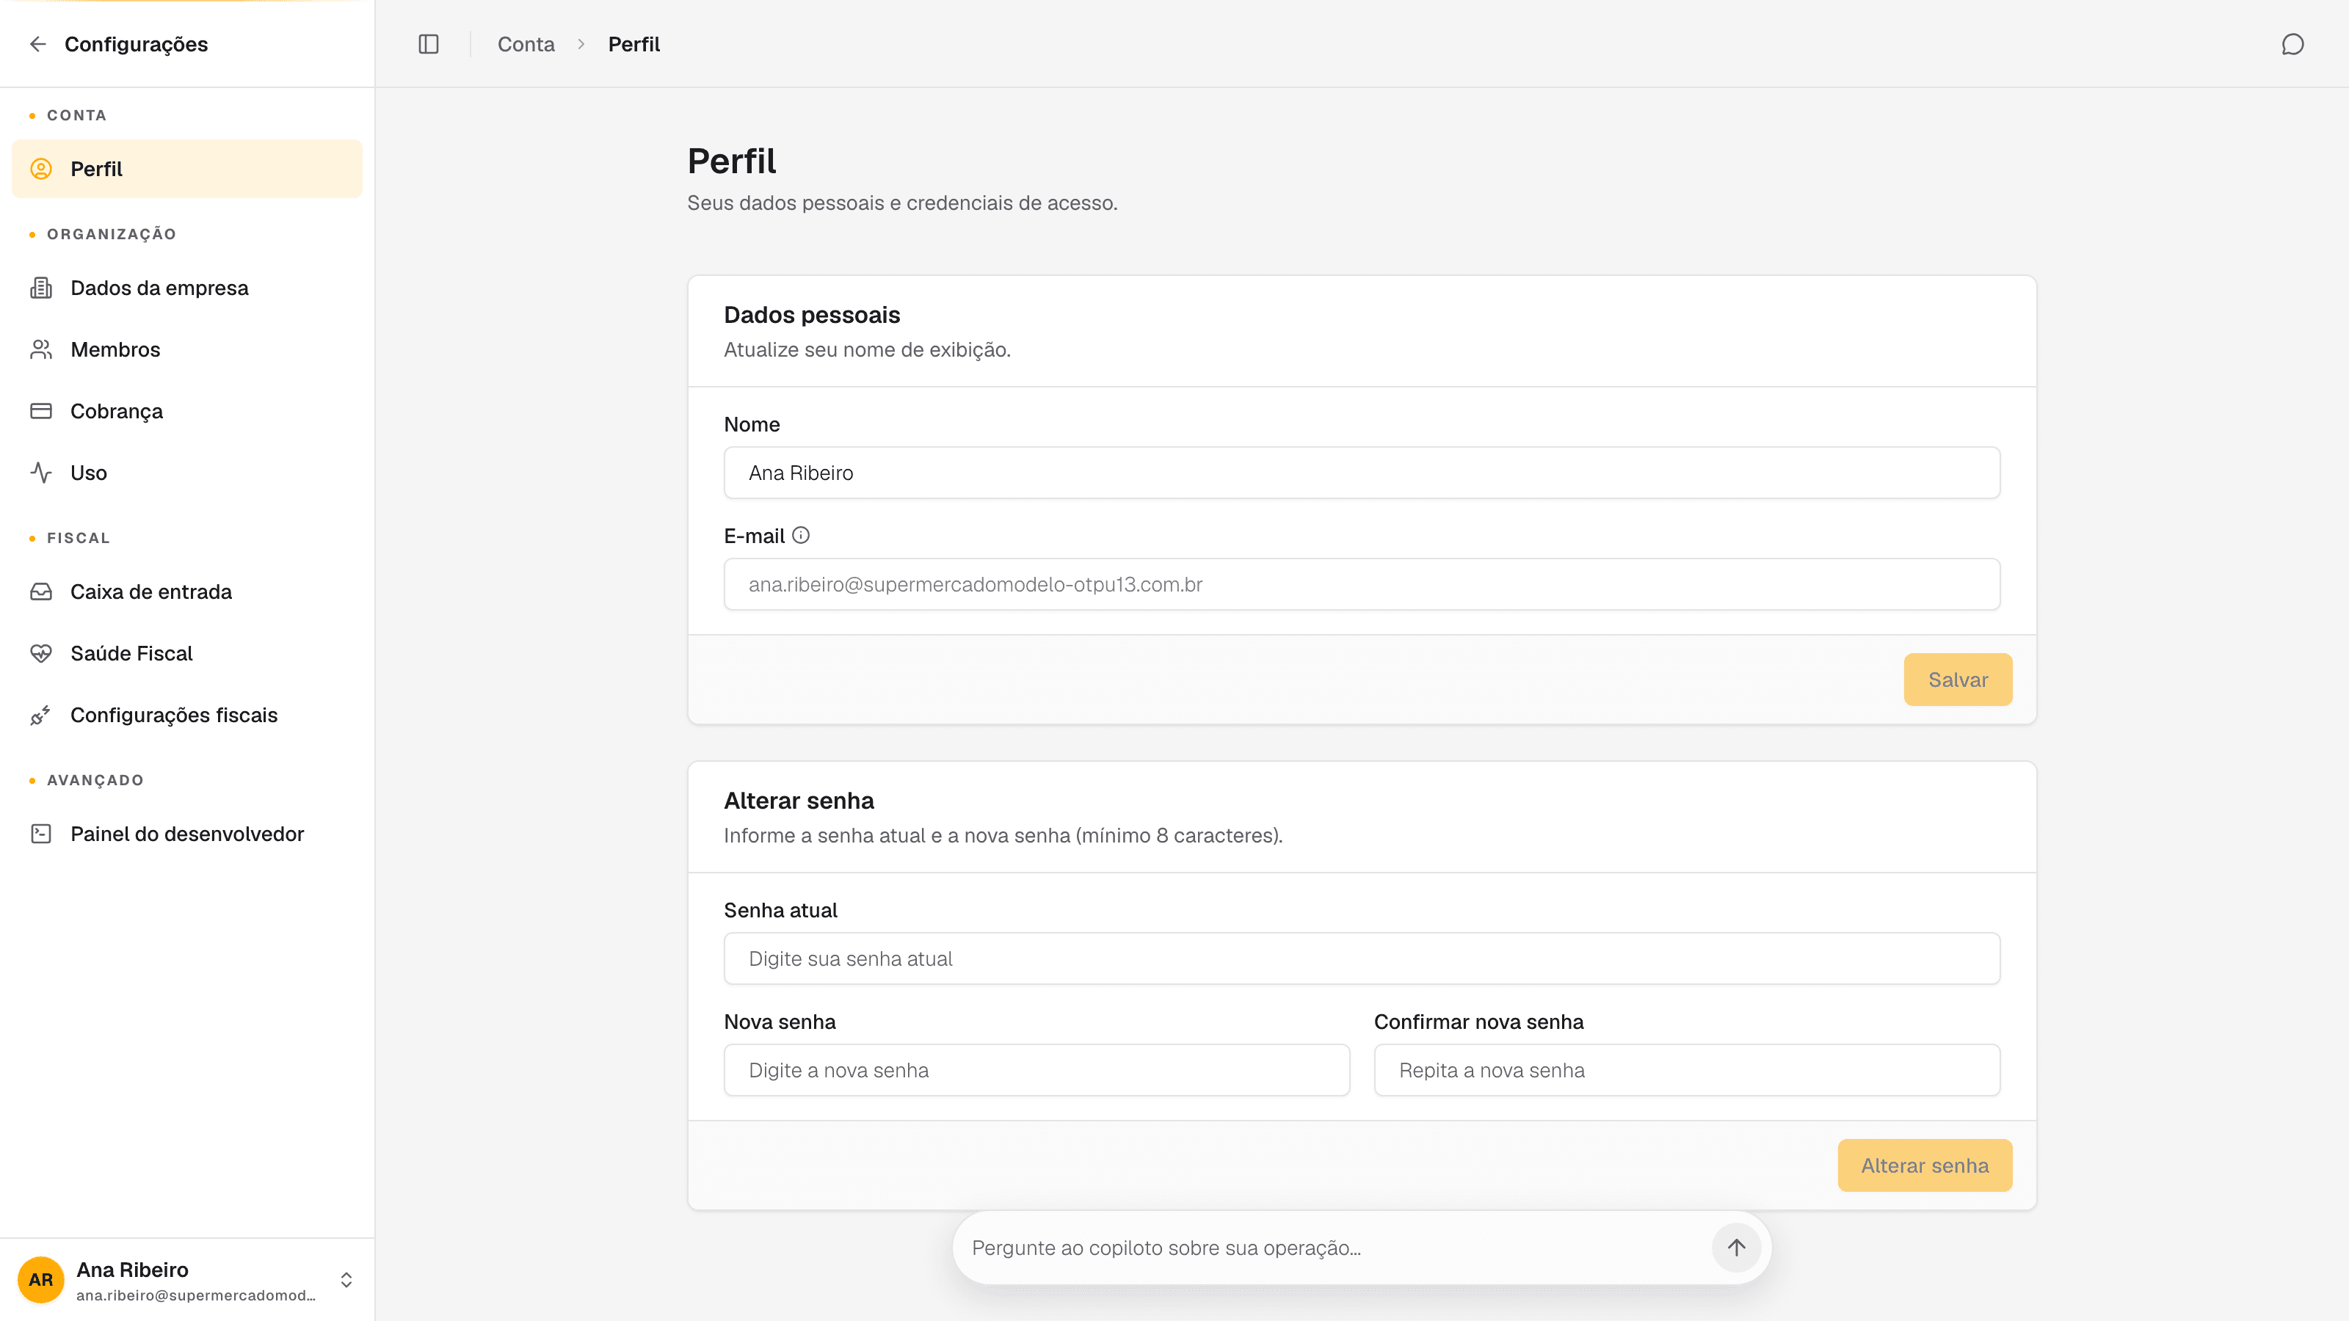The image size is (2349, 1321).
Task: Click the FISCAL section label
Action: 79,538
